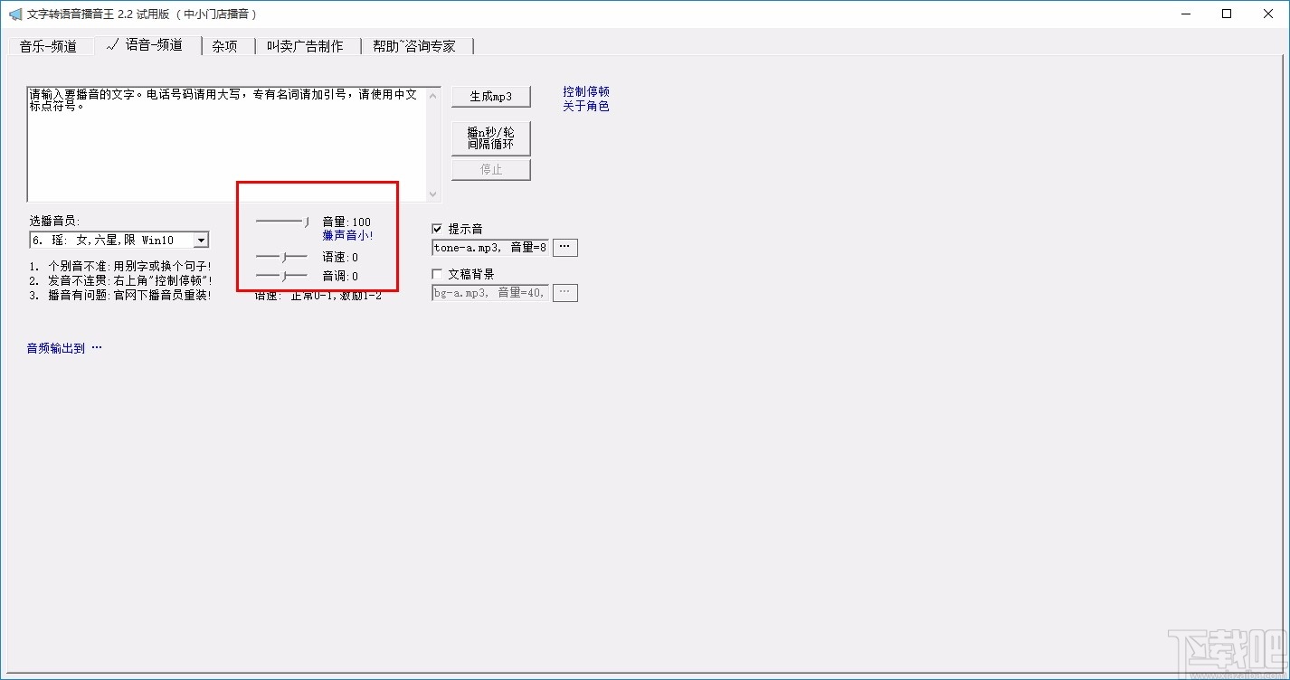Click the text area scrollbar down arrow
Viewport: 1290px width, 680px height.
coord(433,194)
